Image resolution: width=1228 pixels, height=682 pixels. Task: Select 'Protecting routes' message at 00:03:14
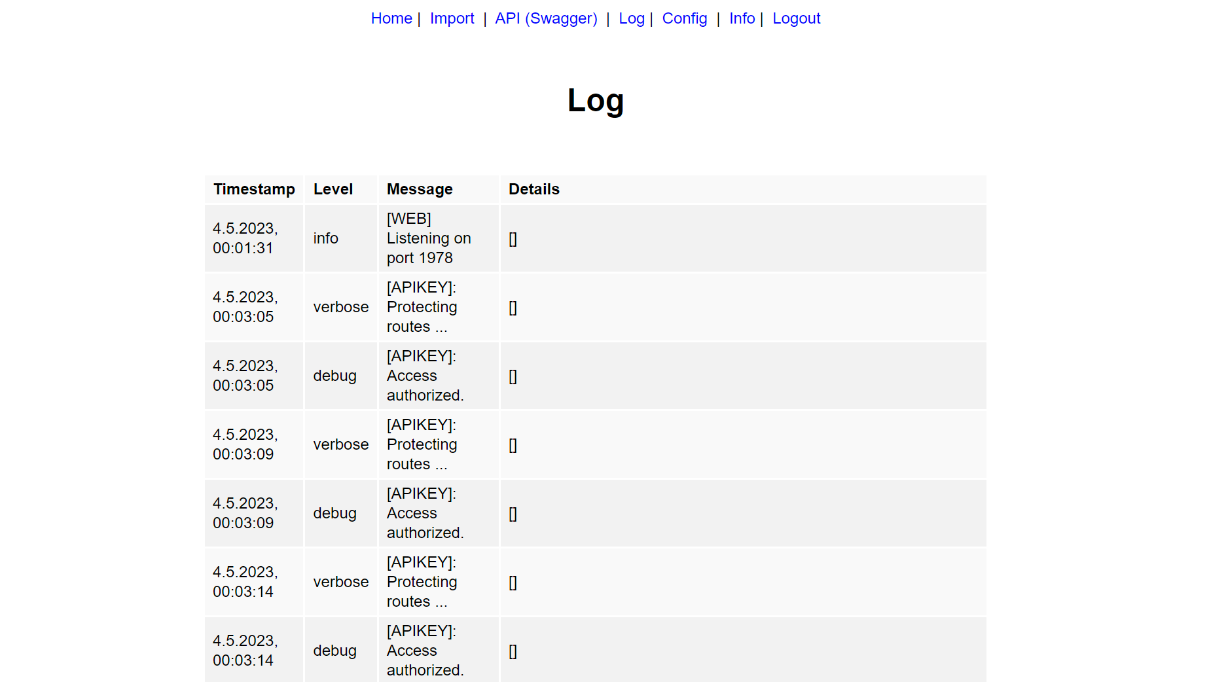point(439,582)
